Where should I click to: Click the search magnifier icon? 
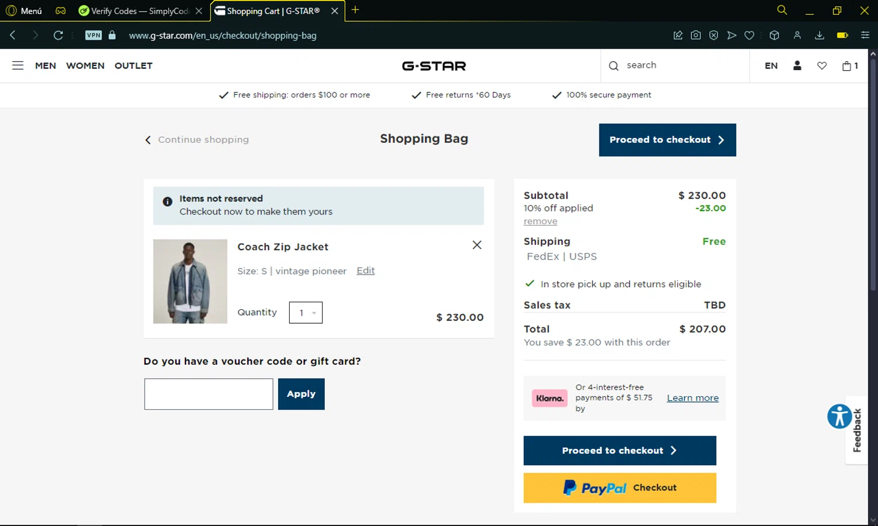613,66
